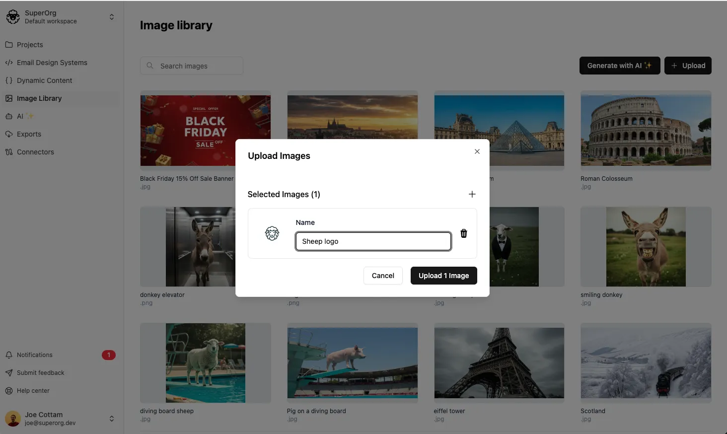The image size is (727, 434).
Task: Delete the Sheep logo from selected images
Action: point(463,233)
